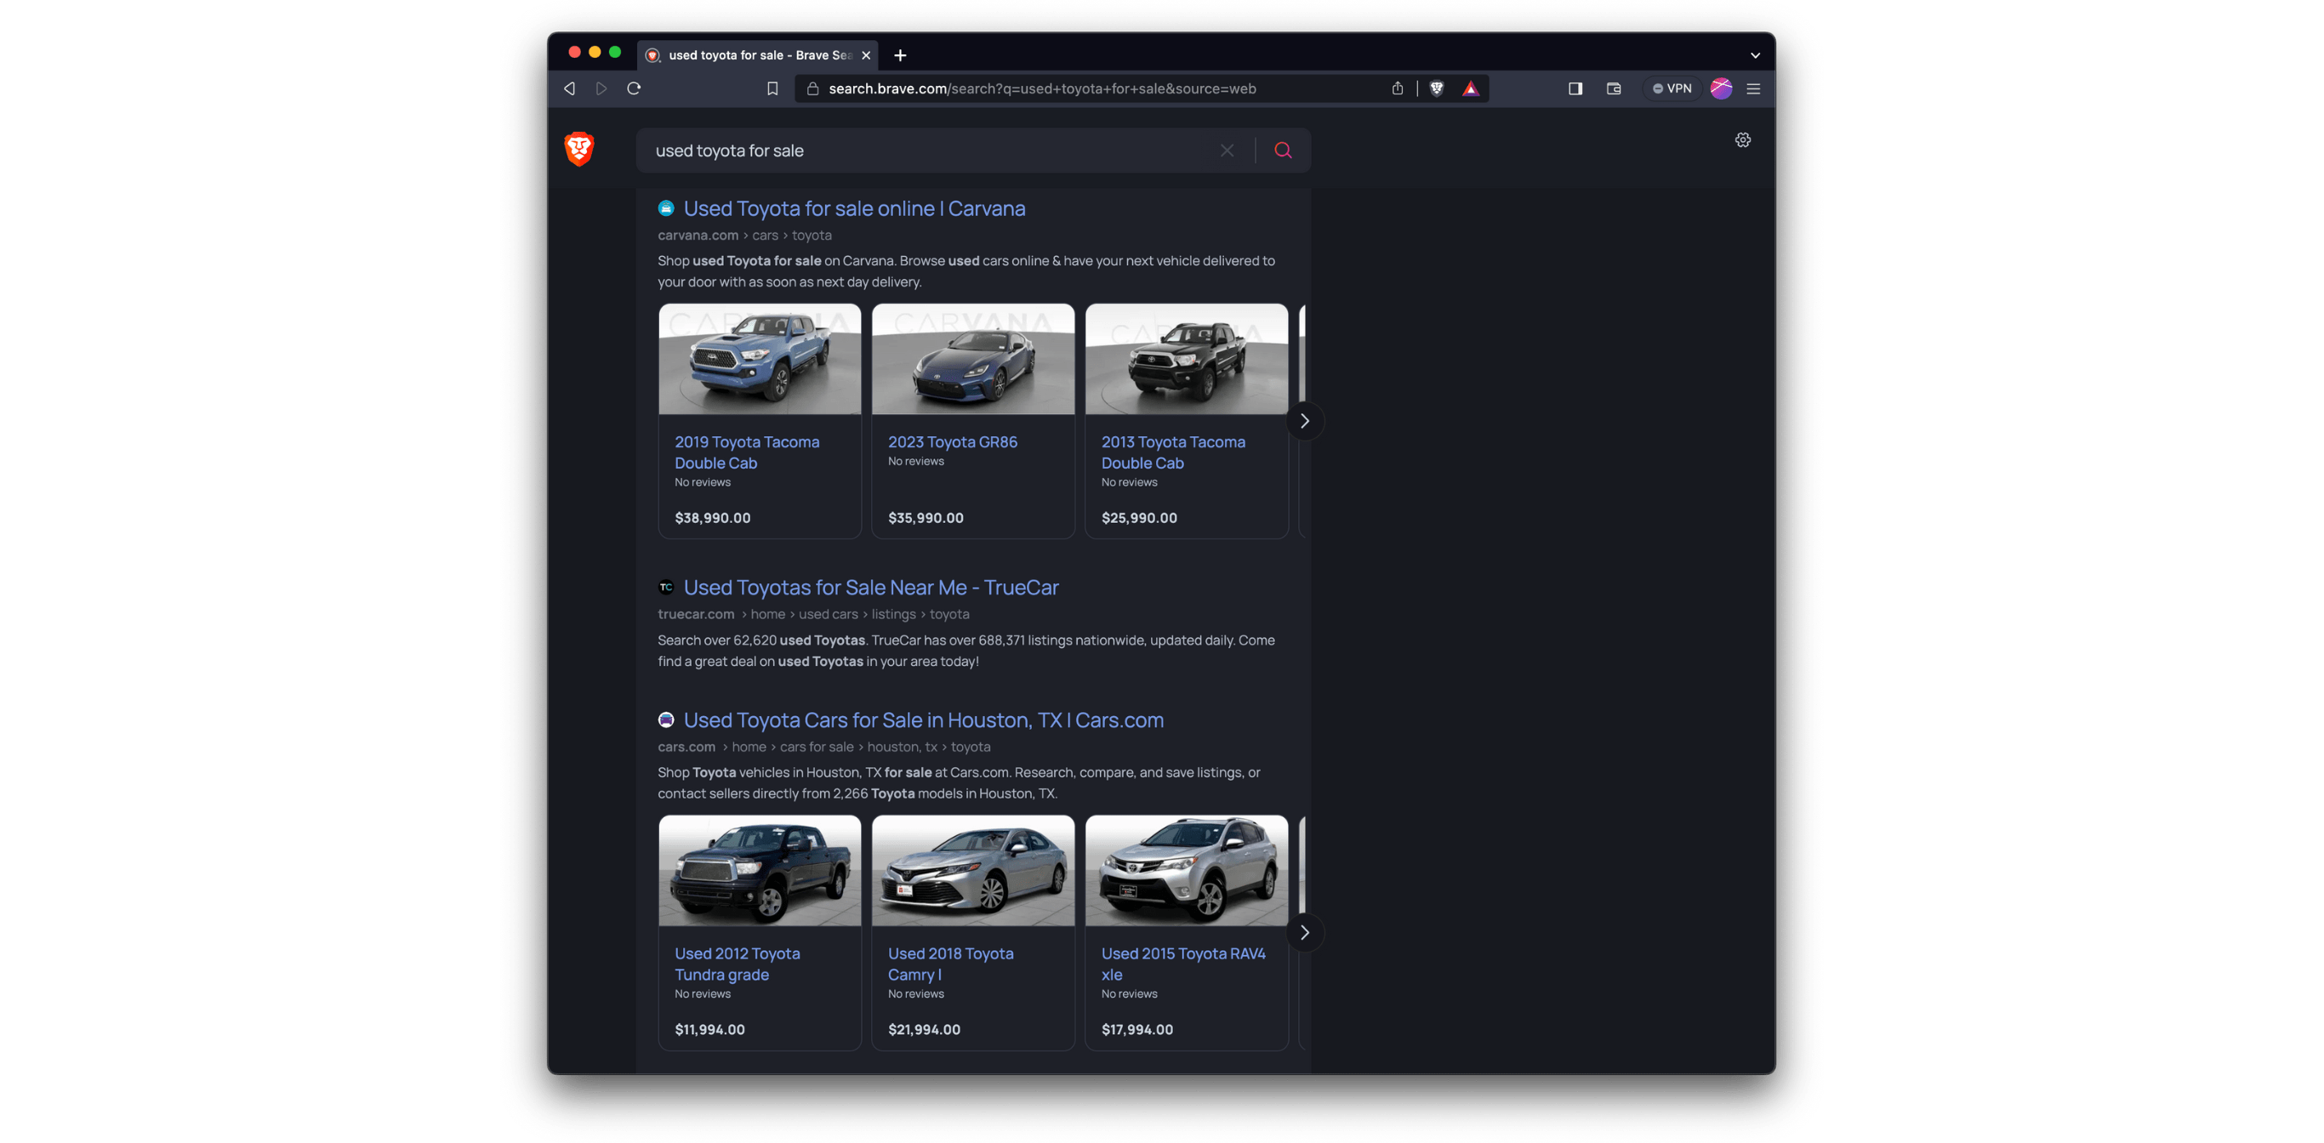2324x1143 pixels.
Task: Share this page via share icon
Action: (x=1398, y=88)
